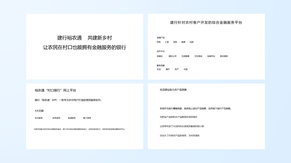
Task: Click the line starting '还加大了农场农产品的销量'
Action: [180, 135]
